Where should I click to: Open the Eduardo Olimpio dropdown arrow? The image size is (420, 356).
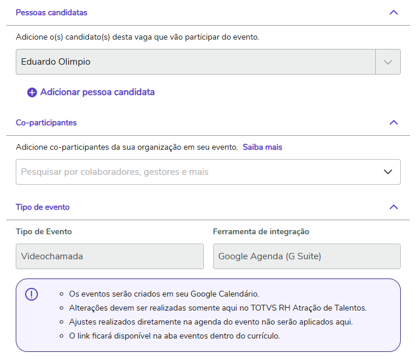point(388,62)
